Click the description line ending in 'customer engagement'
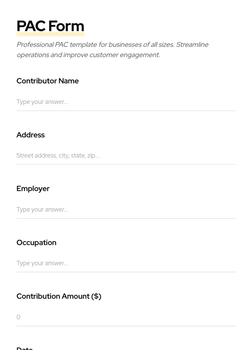 pyautogui.click(x=88, y=55)
